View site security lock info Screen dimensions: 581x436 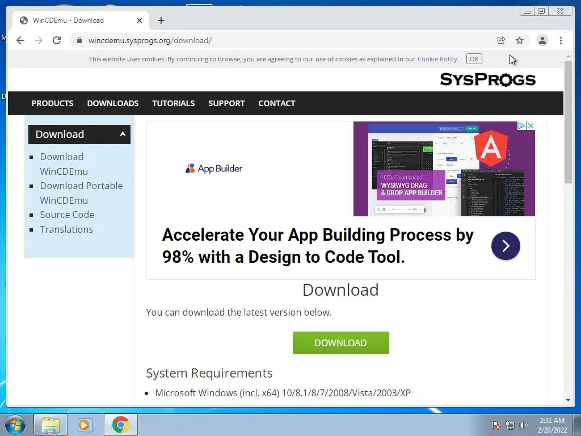coord(79,40)
